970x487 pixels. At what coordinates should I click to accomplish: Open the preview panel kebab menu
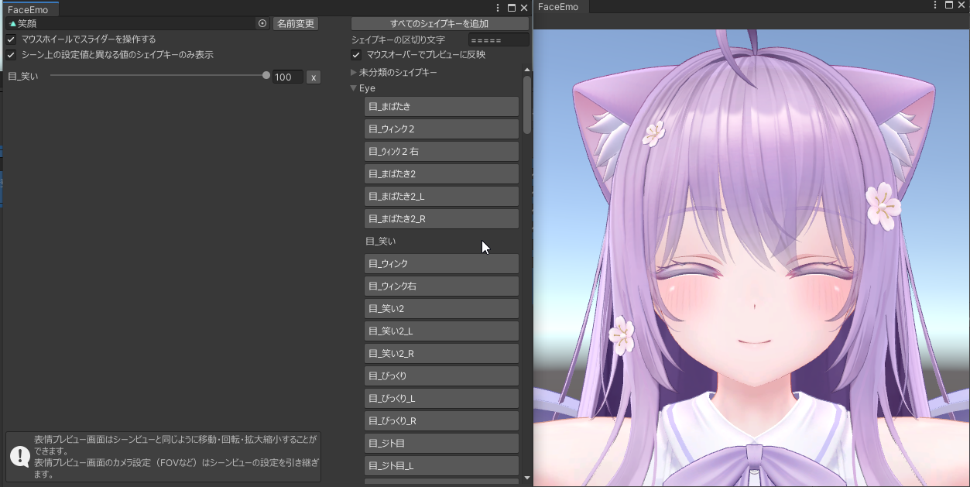(x=935, y=6)
